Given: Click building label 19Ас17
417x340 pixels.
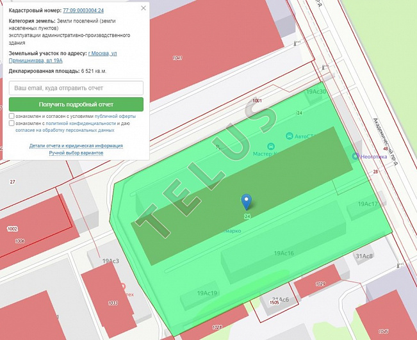Looking at the screenshot, I should tap(368, 204).
